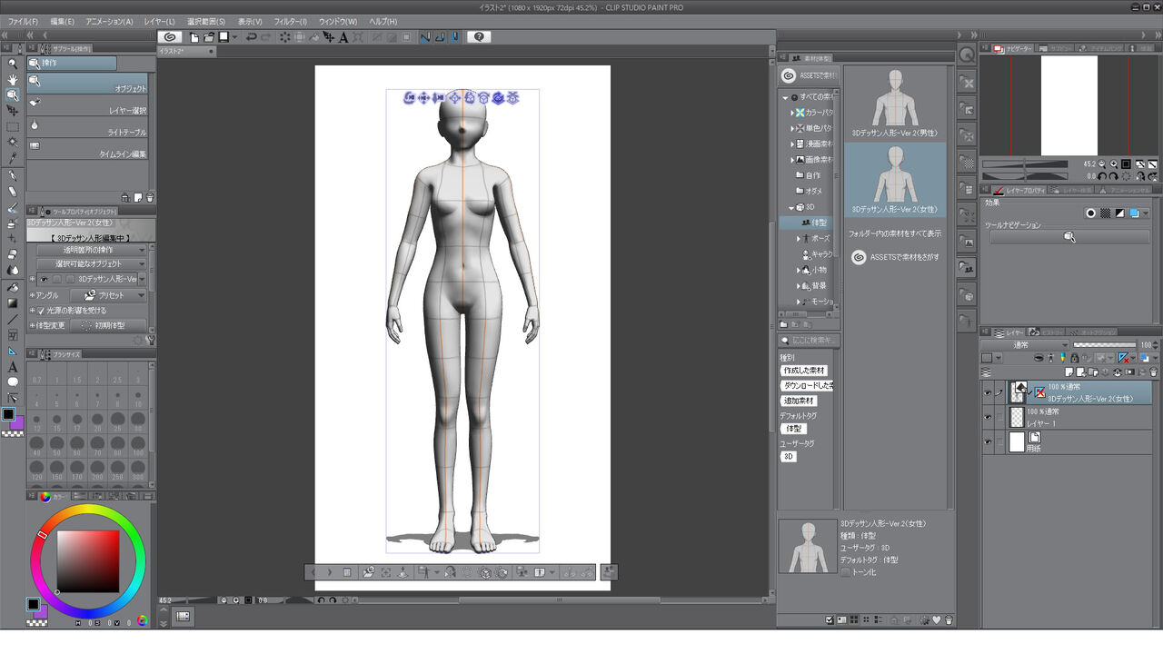Click layer opacity slider
Image resolution: width=1163 pixels, height=654 pixels.
click(1105, 345)
